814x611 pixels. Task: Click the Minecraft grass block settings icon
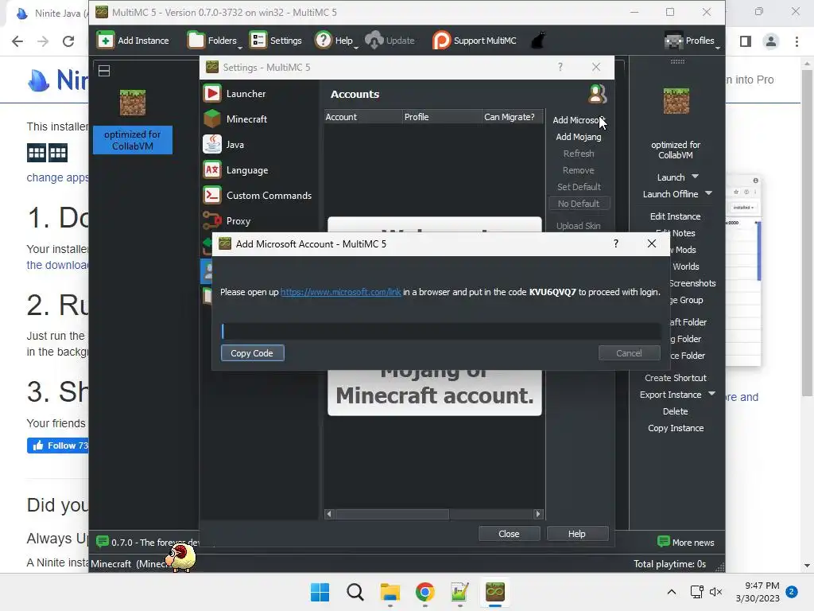click(212, 119)
